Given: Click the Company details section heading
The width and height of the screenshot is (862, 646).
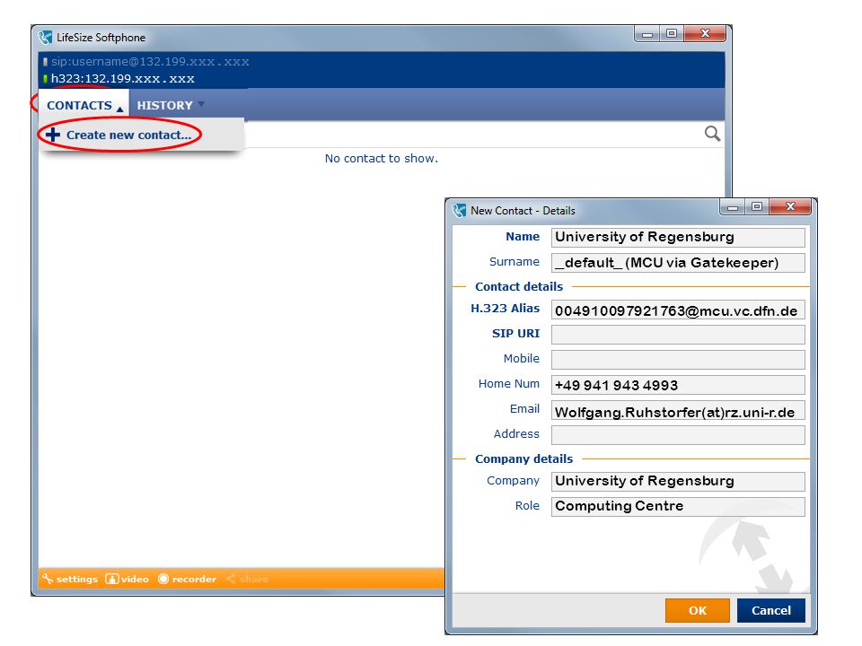Looking at the screenshot, I should (523, 458).
